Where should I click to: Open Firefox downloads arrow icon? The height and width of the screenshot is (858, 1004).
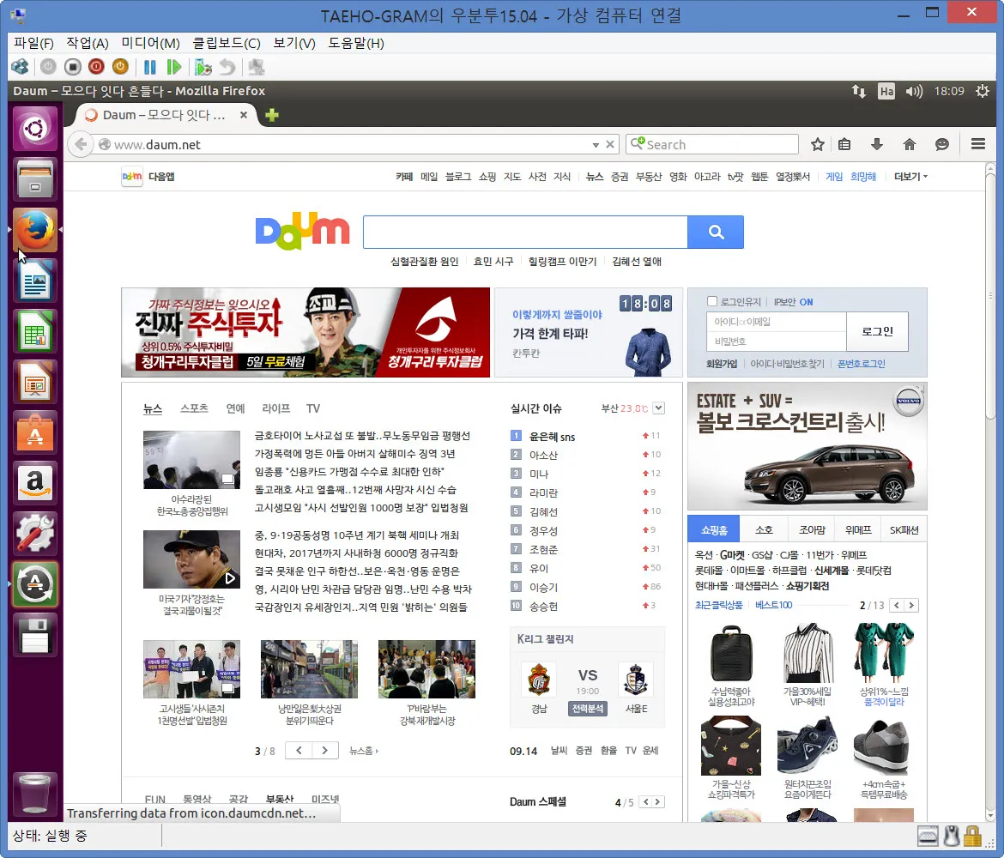[877, 144]
